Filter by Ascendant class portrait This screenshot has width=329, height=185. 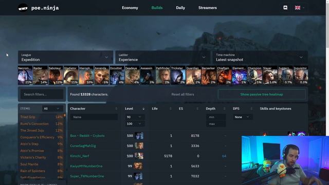tap(102, 76)
